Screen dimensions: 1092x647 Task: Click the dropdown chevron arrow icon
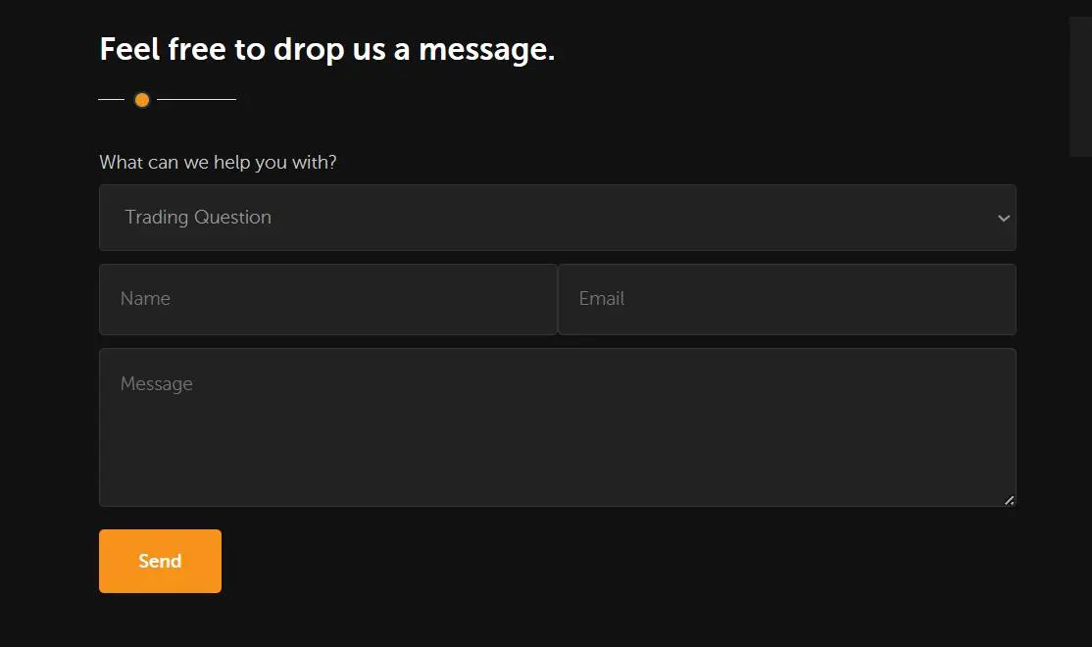click(1004, 218)
